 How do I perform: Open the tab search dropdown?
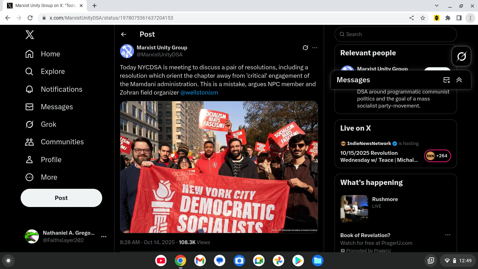[437, 6]
